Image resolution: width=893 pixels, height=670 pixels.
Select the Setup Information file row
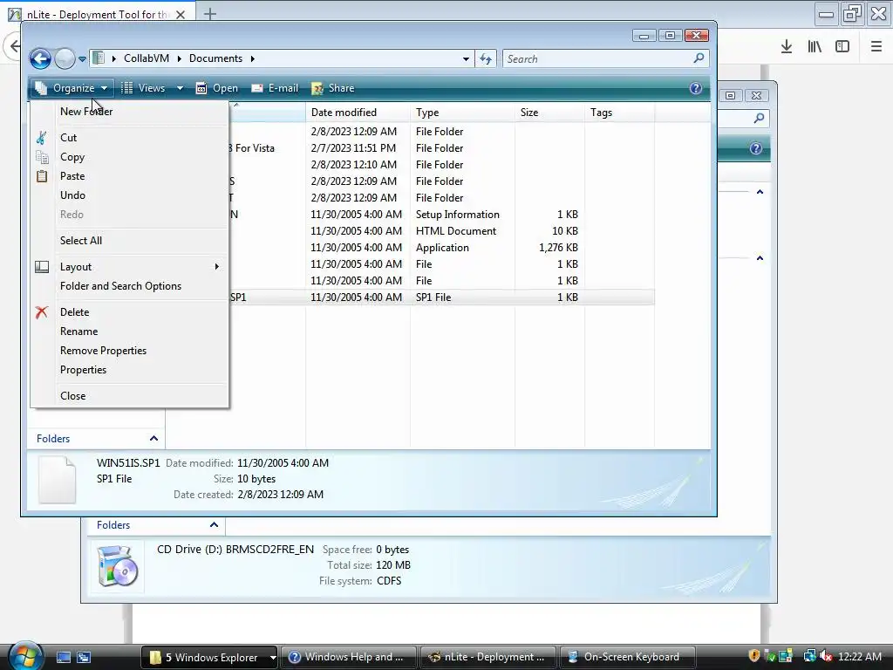pyautogui.click(x=441, y=215)
